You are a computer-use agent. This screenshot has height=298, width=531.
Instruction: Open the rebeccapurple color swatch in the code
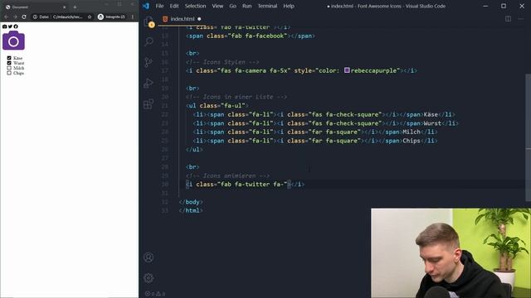pos(347,70)
